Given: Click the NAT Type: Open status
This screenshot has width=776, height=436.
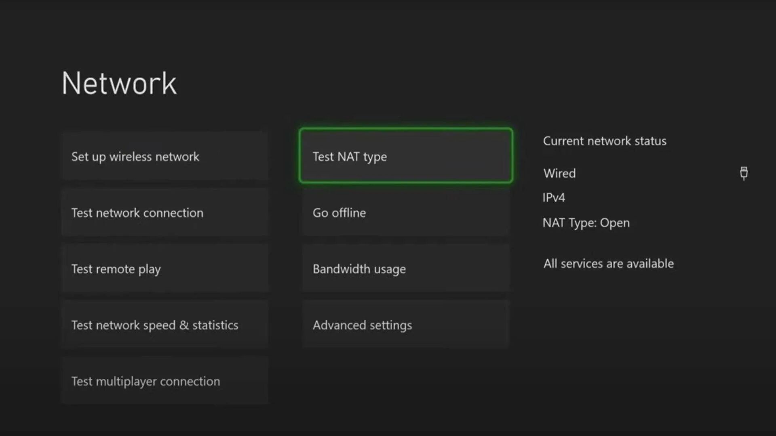Looking at the screenshot, I should (x=586, y=223).
